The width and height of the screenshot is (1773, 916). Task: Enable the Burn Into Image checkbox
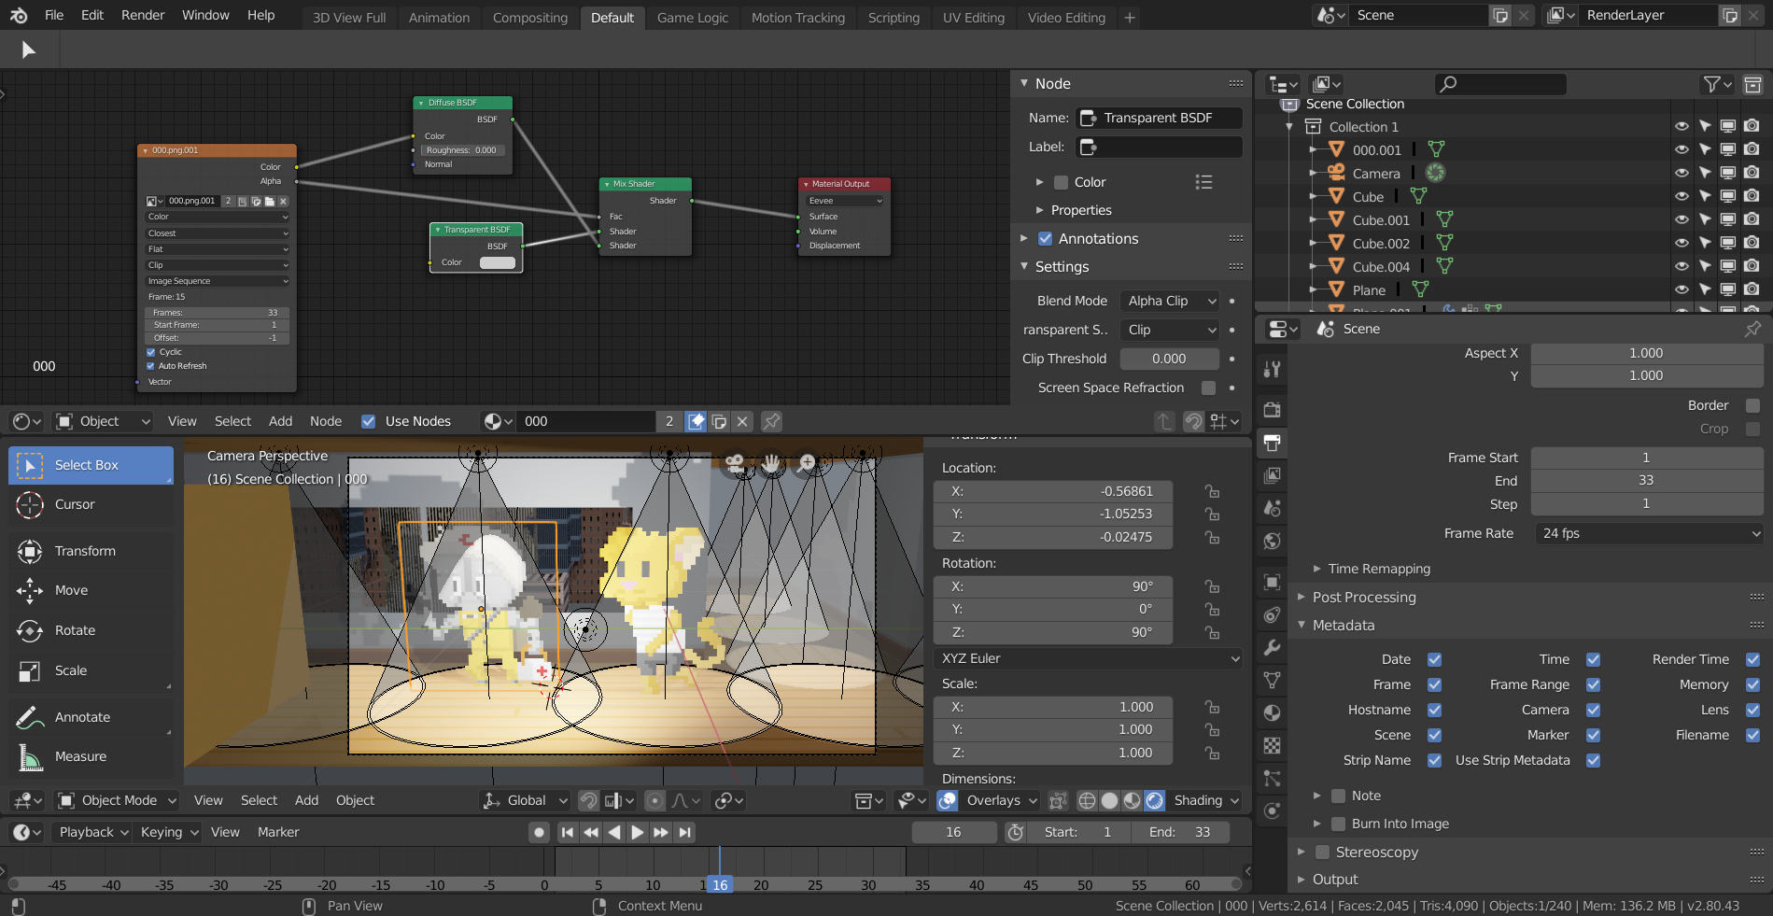1339,824
